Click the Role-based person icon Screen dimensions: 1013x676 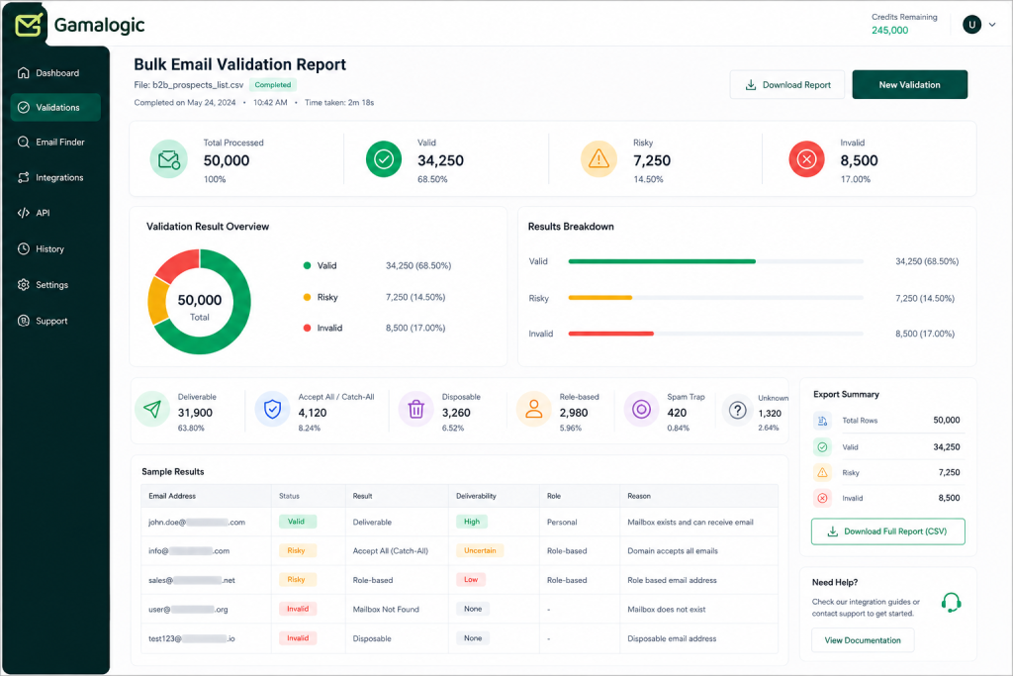pos(533,409)
